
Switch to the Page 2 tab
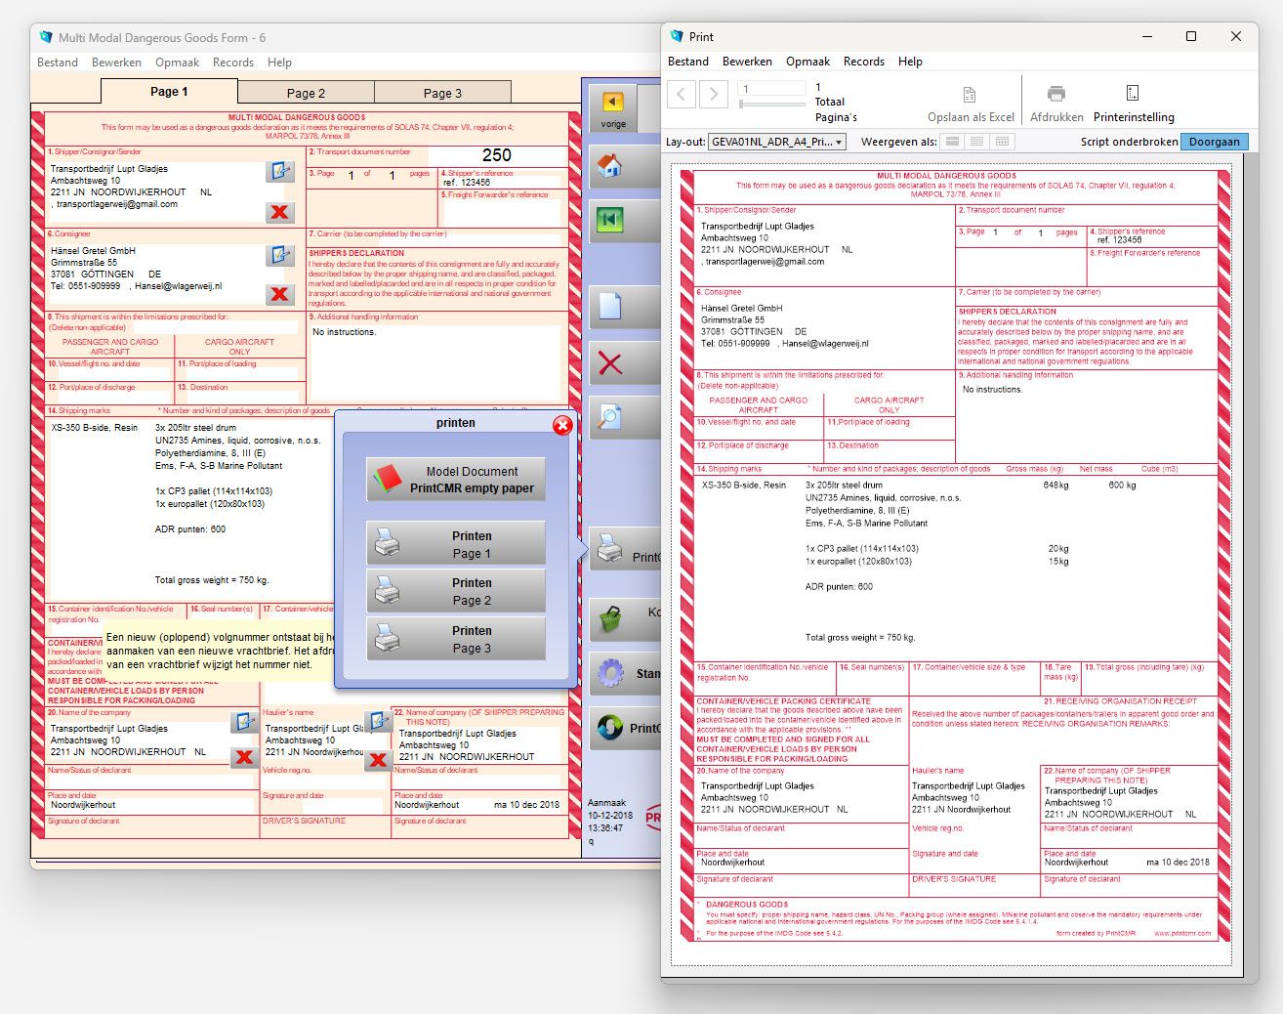point(306,93)
